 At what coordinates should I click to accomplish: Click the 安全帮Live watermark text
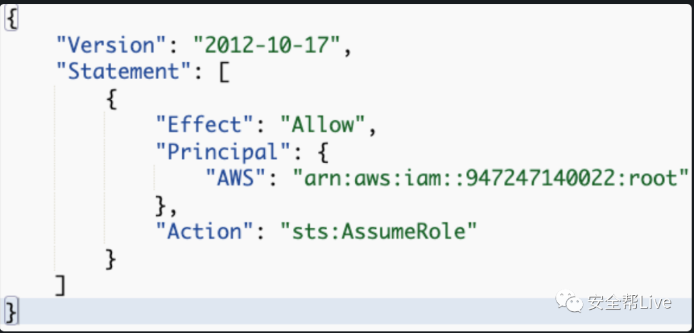point(630,302)
